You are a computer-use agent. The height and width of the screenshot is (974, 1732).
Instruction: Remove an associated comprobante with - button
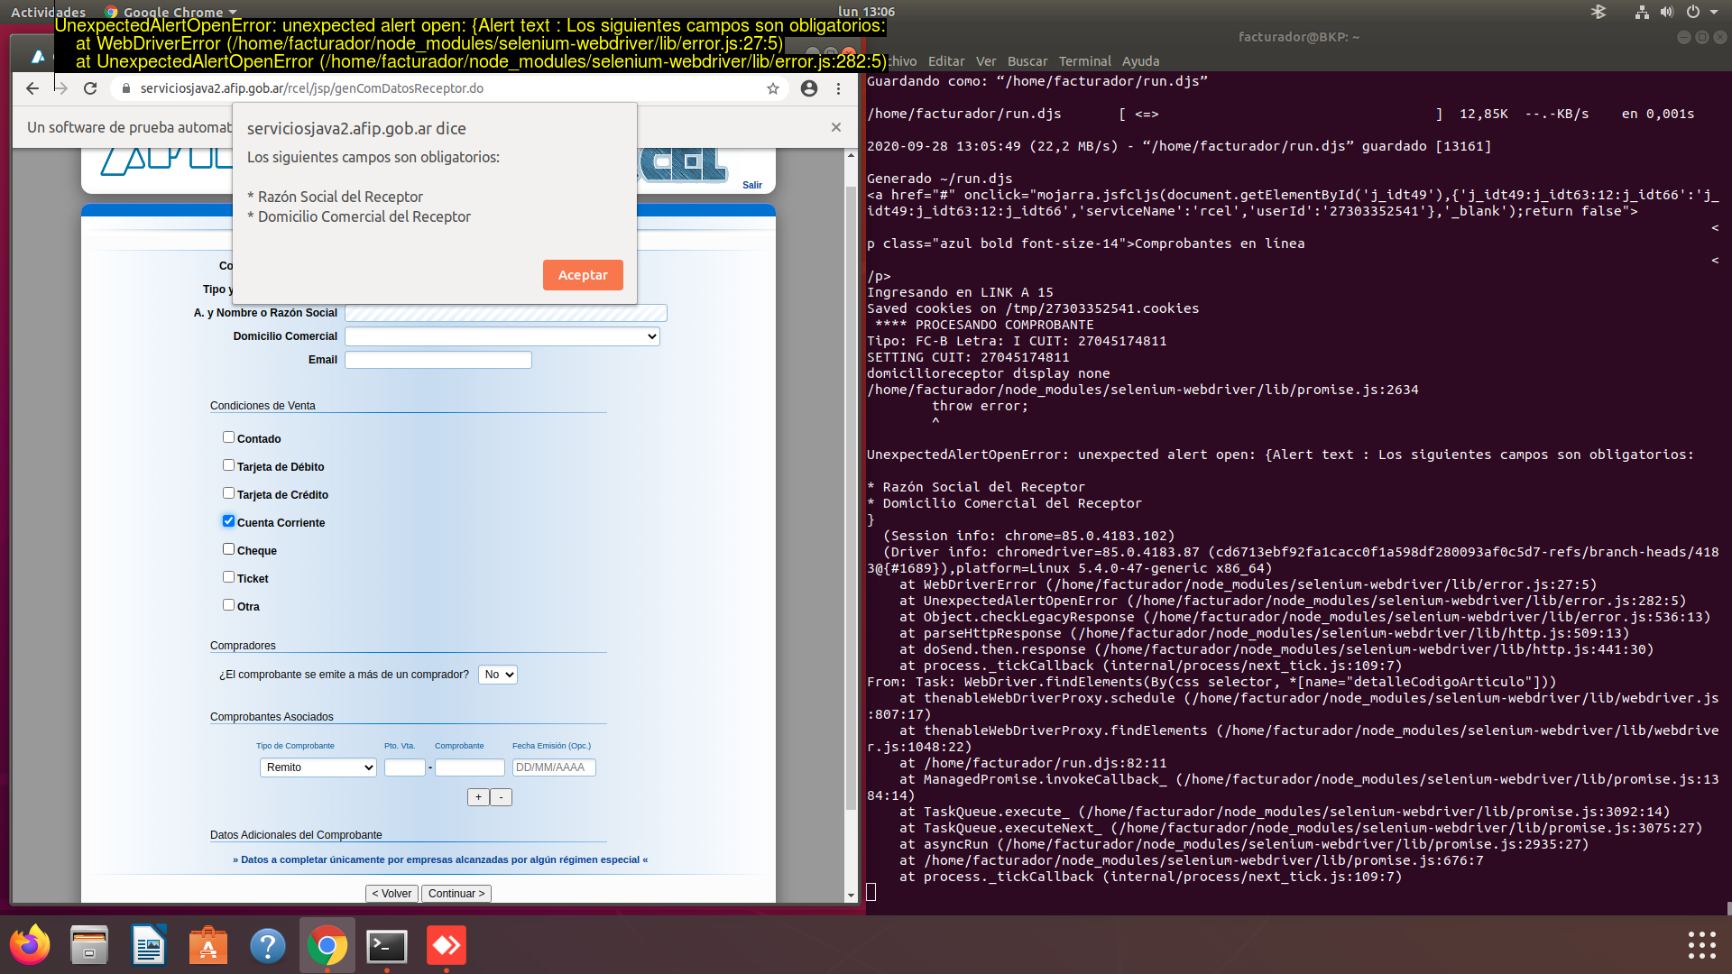coord(502,797)
